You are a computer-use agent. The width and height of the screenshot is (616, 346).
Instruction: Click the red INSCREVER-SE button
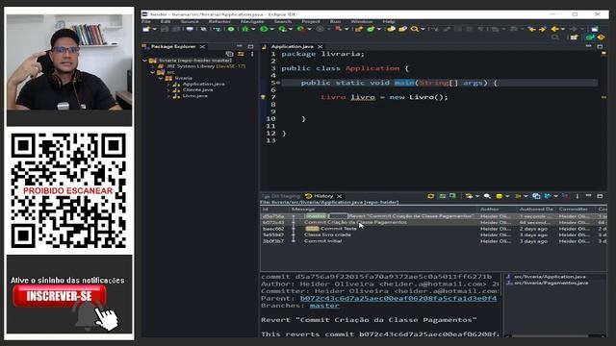[60, 296]
